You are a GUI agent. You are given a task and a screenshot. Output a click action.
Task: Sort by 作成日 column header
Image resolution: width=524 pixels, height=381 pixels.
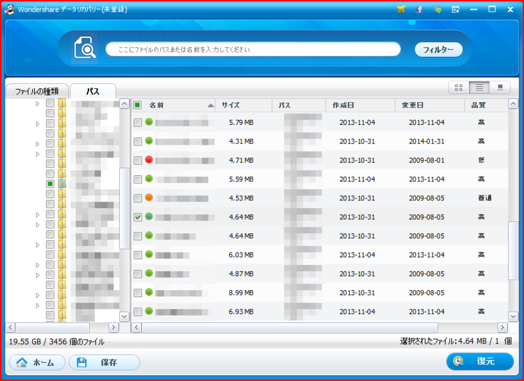[360, 105]
